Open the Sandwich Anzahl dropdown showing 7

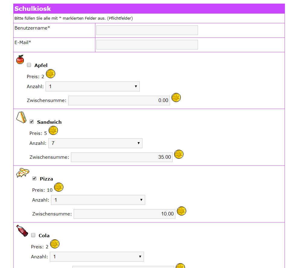coord(95,143)
